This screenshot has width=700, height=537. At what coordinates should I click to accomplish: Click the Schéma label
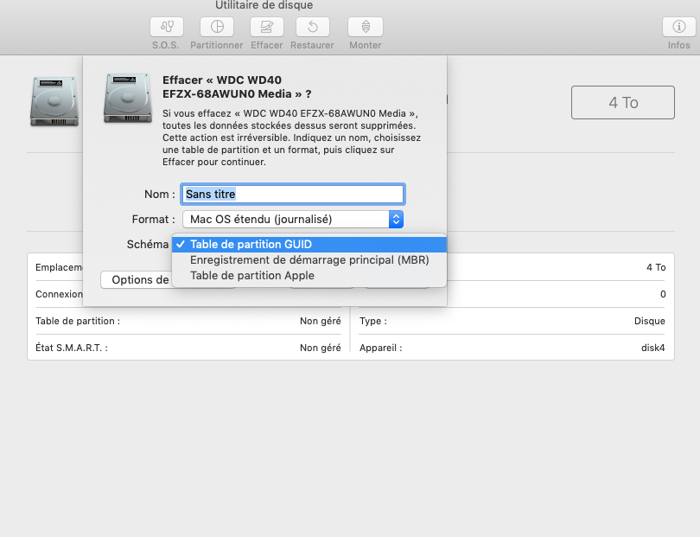(147, 245)
